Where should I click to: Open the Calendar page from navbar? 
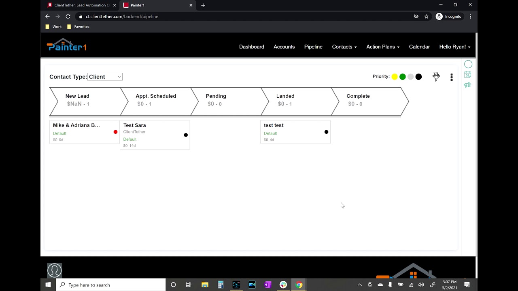pyautogui.click(x=419, y=47)
